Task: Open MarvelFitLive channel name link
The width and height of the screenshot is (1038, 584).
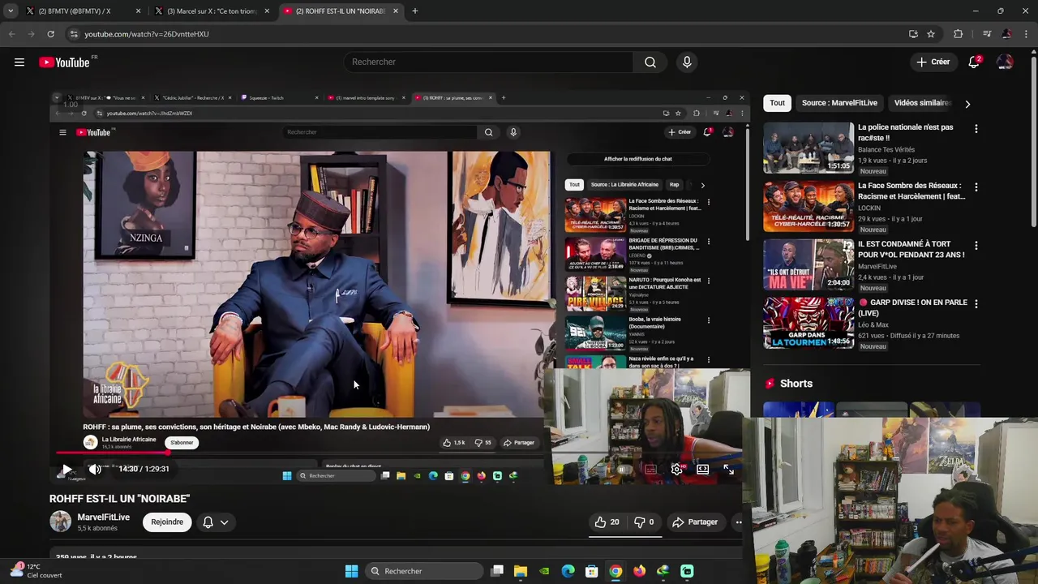Action: (104, 517)
